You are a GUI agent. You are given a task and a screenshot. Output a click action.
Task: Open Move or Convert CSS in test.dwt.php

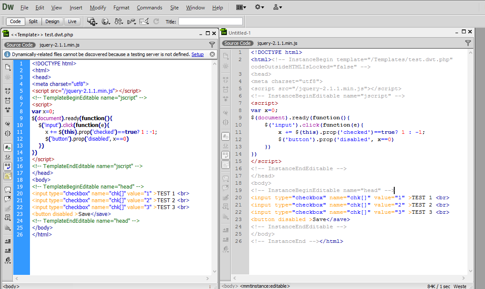pyautogui.click(x=8, y=227)
